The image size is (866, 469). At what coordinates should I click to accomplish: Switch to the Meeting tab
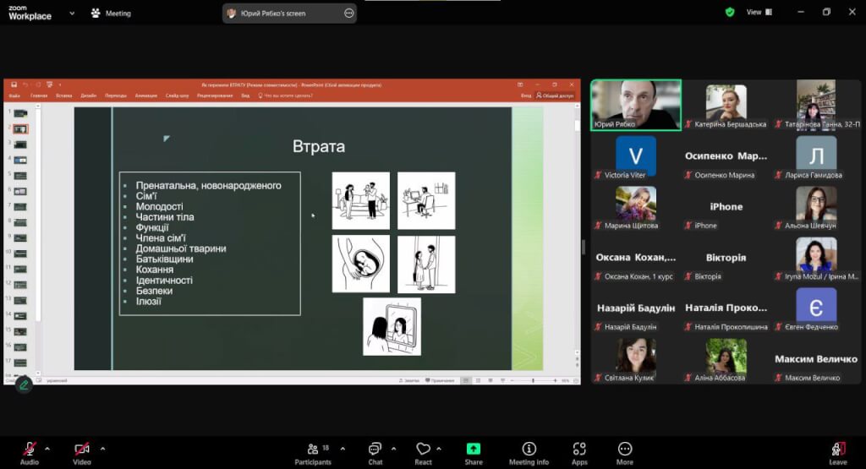(x=111, y=13)
